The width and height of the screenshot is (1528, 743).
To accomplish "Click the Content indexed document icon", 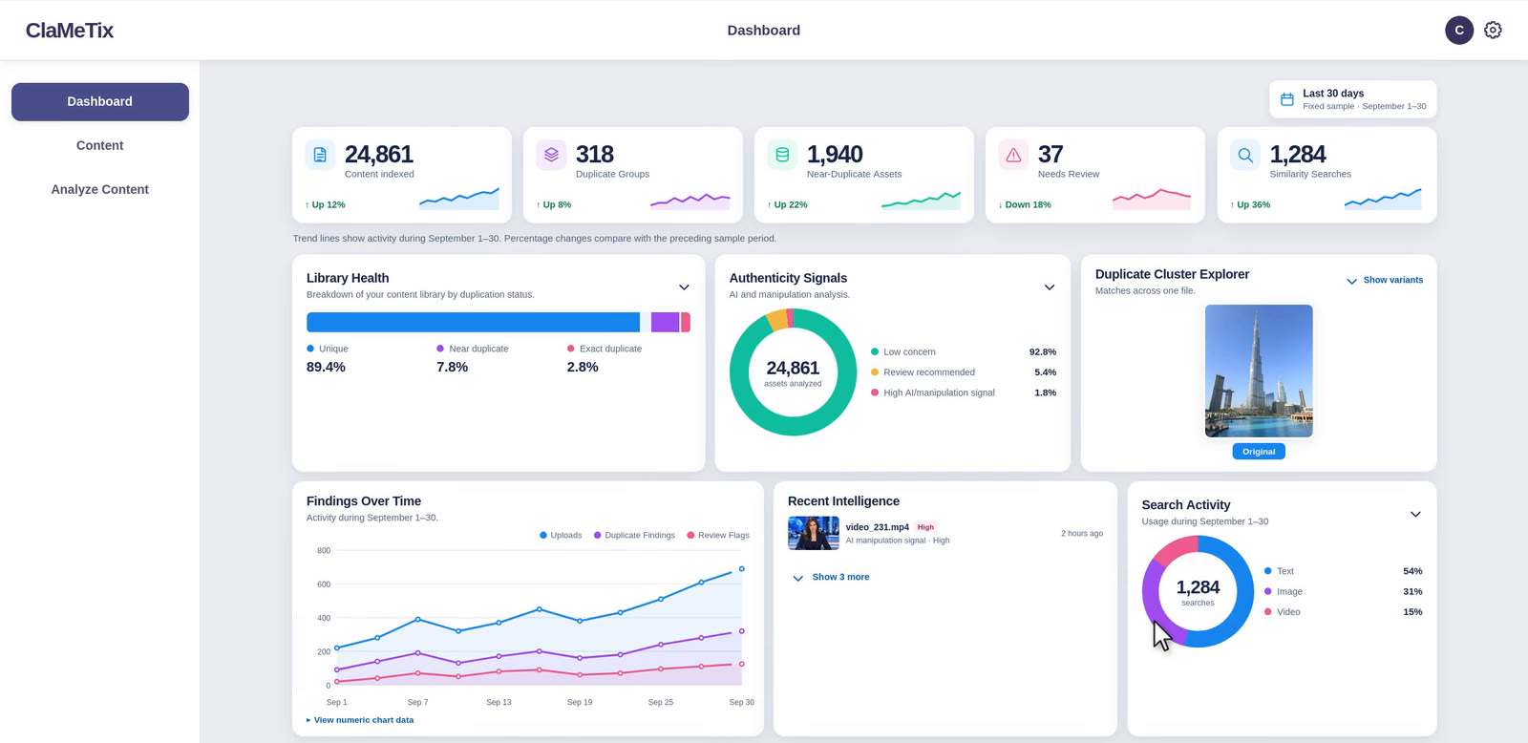I will [320, 155].
